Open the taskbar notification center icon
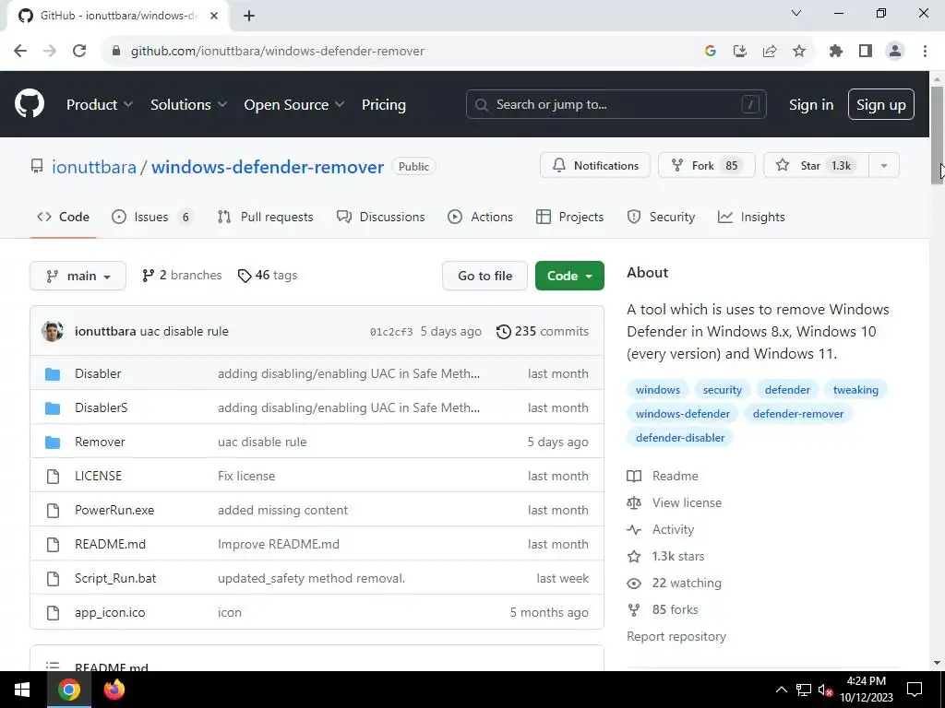 [x=915, y=690]
